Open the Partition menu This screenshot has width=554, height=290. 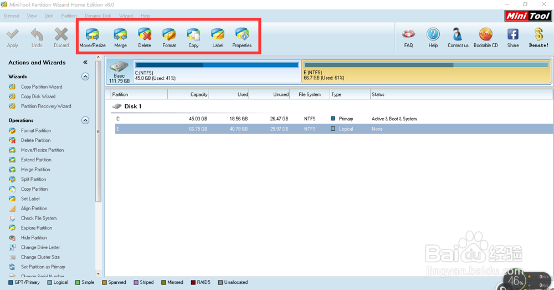click(x=69, y=16)
